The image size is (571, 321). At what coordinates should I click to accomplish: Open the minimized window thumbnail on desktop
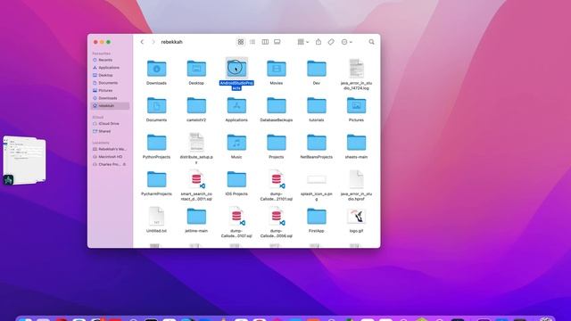pos(24,160)
